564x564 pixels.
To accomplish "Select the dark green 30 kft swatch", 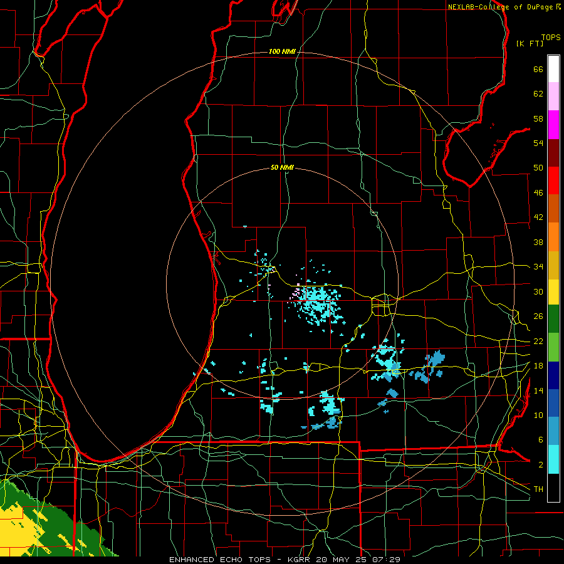I will click(553, 319).
